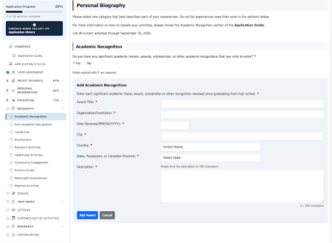This screenshot has width=332, height=243.
Task: Open Non-Academic Recognition in the sidebar
Action: pyautogui.click(x=33, y=124)
